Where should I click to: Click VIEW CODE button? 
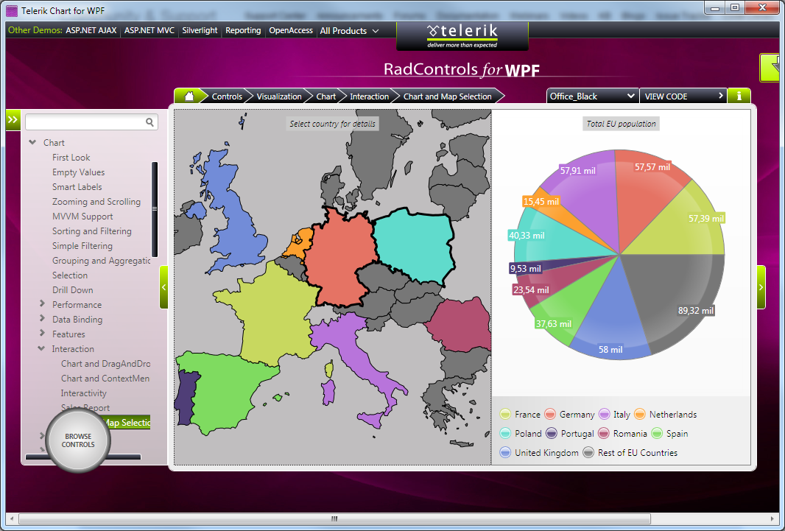pos(683,96)
